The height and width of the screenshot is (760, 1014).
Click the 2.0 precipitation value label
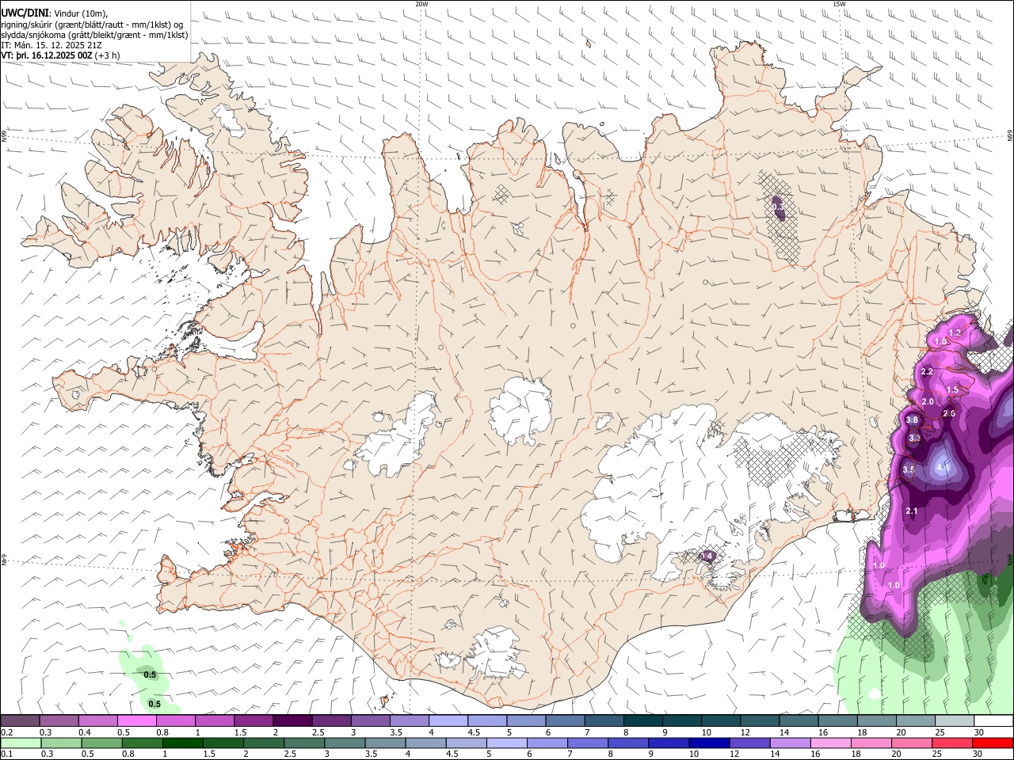point(928,401)
